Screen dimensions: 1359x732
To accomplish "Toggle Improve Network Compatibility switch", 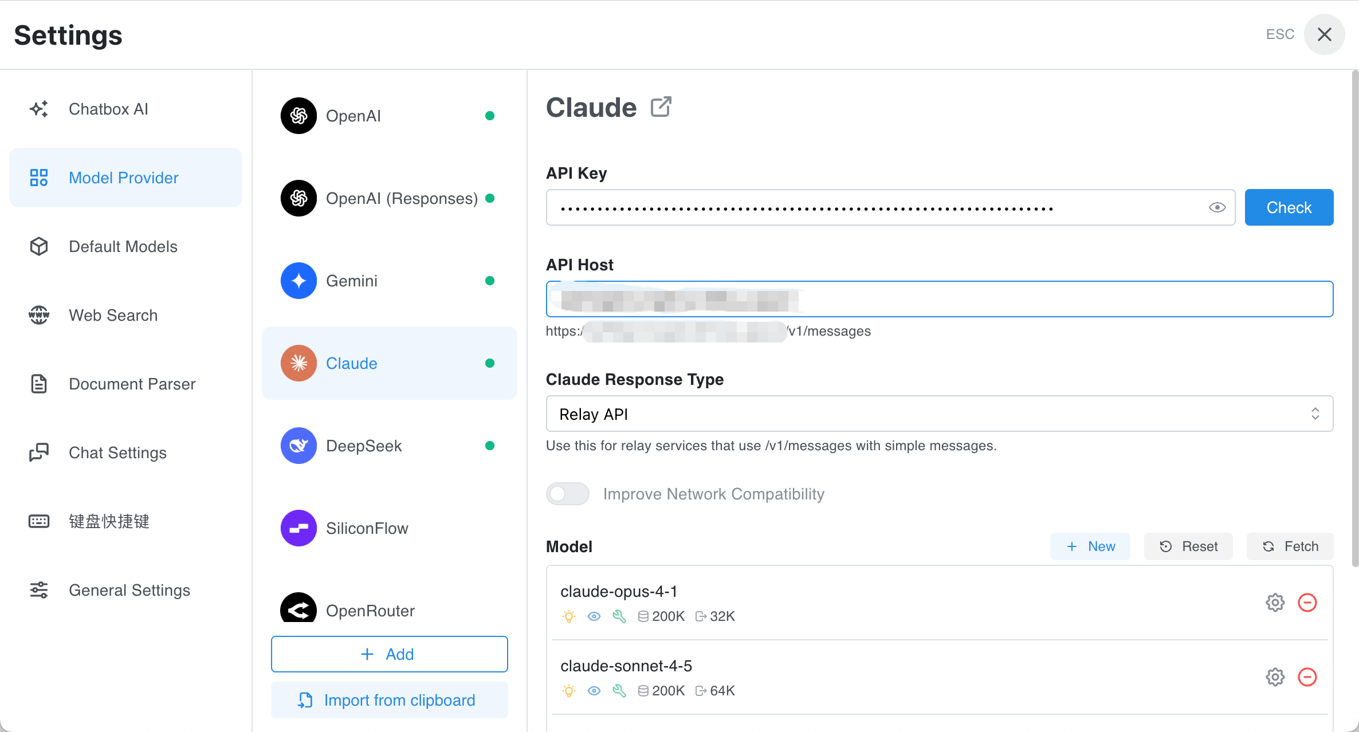I will pos(567,494).
